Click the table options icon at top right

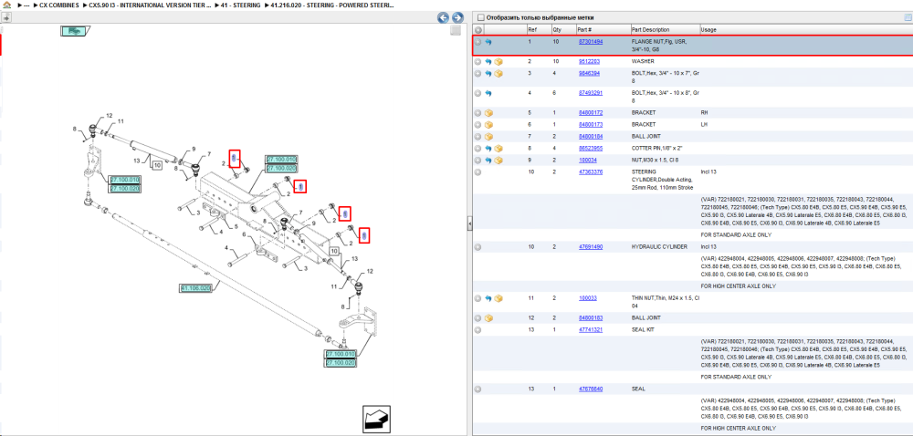[908, 17]
